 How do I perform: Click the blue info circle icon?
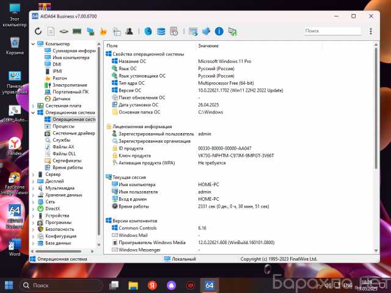[x=219, y=31]
